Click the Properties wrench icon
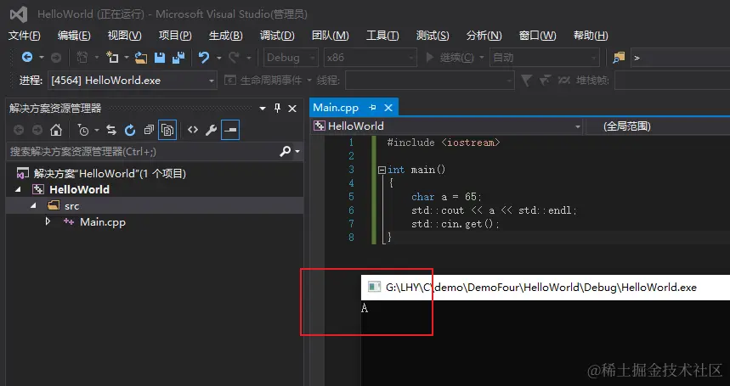This screenshot has width=730, height=386. coord(211,130)
